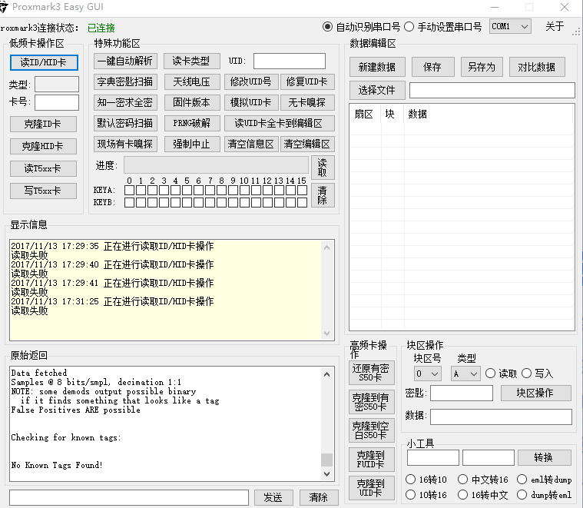Focus the 卡号 card number field
Viewport: 583px width, 508px height.
[x=57, y=102]
